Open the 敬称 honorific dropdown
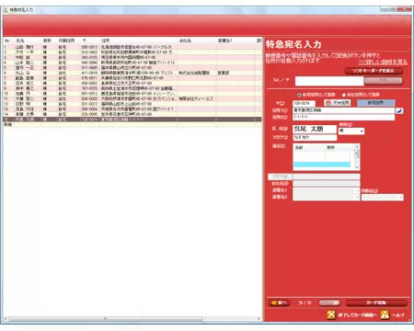The height and width of the screenshot is (331, 414). coord(351,131)
